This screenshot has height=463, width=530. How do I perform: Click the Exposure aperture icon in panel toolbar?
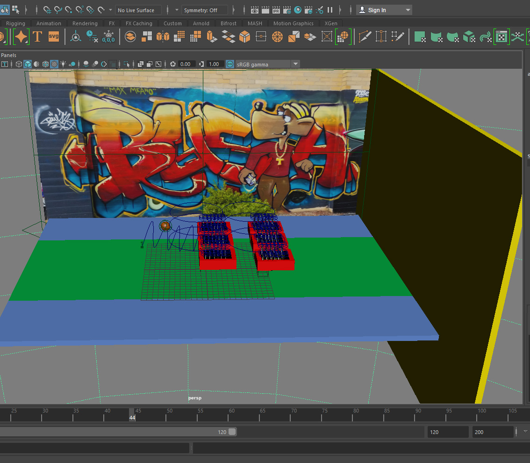coord(173,64)
